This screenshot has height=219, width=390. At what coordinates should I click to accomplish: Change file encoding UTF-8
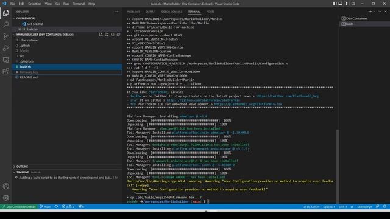coord(342,207)
